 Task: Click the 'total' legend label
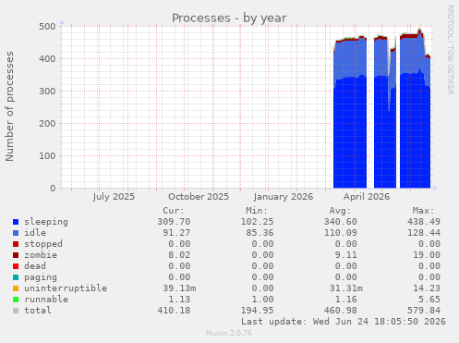[38, 311]
